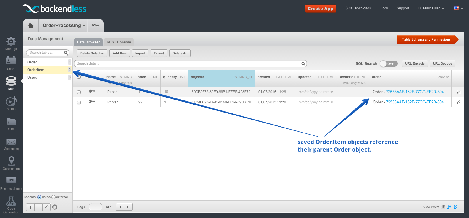469x218 pixels.
Task: Select the Order table
Action: click(48, 62)
